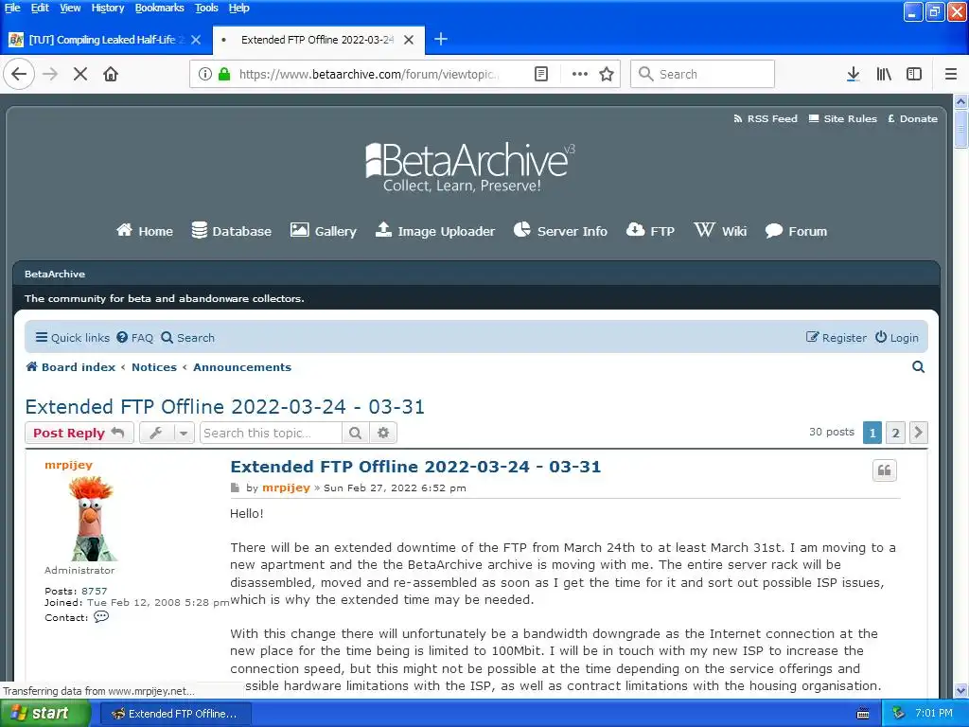Open Forum in site navigation
Screen dimensions: 969x727
796,231
